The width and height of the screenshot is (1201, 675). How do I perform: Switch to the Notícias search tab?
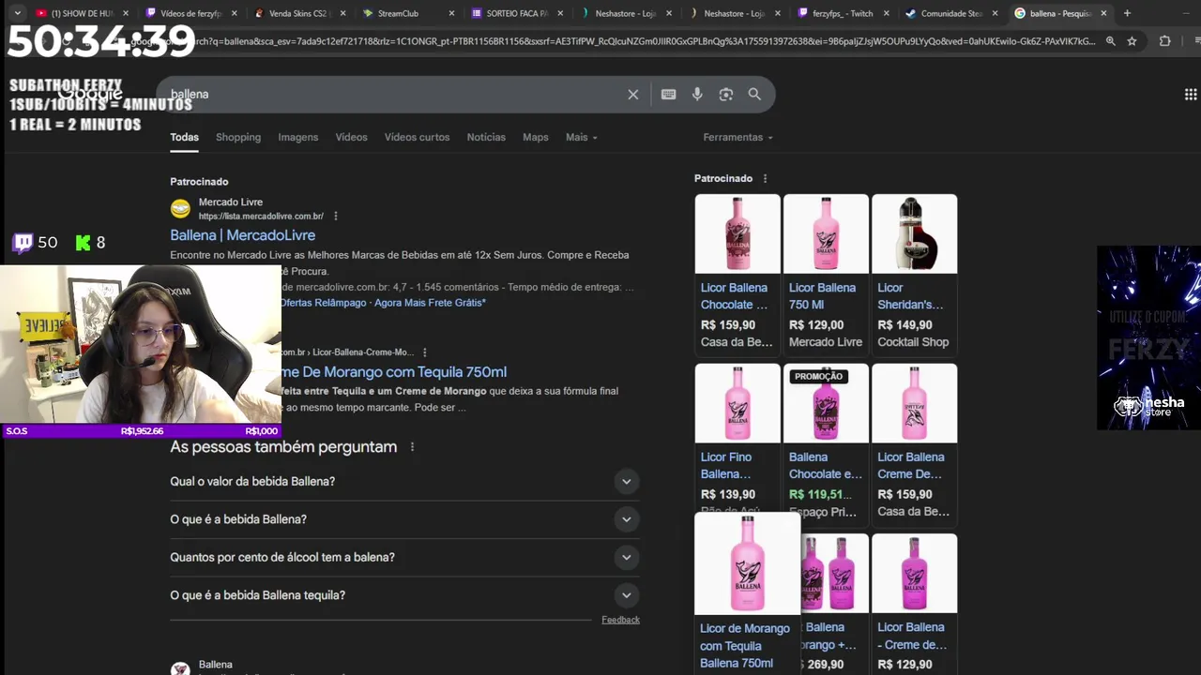click(x=486, y=137)
